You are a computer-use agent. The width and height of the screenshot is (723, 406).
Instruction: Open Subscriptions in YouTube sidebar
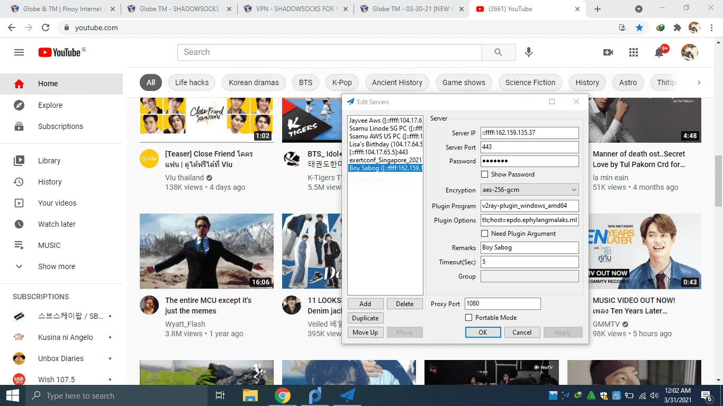60,126
